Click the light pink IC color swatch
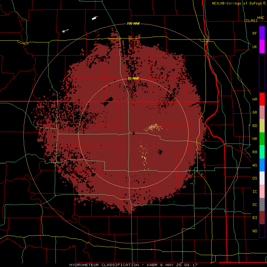This screenshot has width=267, height=267. (262, 191)
